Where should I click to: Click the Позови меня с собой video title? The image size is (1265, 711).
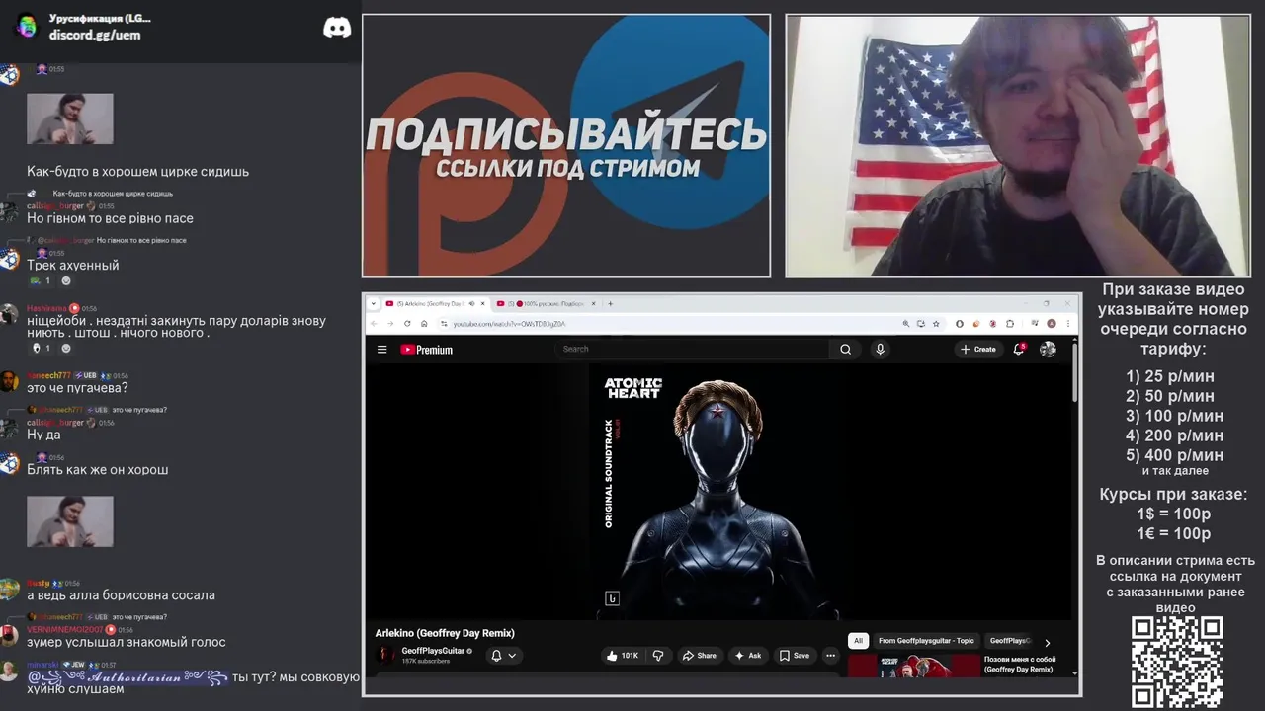tap(1020, 664)
